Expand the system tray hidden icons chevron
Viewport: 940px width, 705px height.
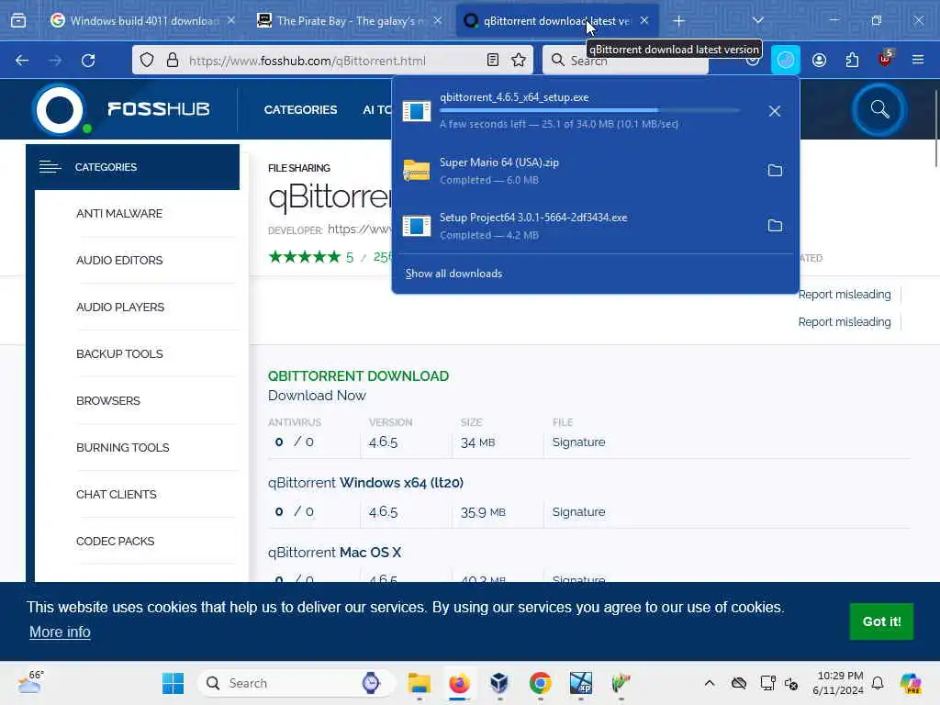[x=710, y=683]
